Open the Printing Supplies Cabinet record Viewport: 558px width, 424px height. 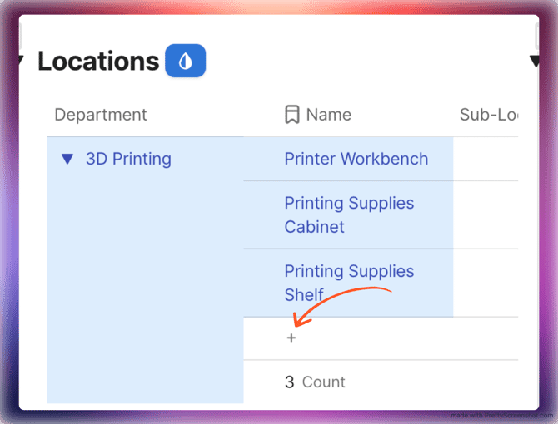pyautogui.click(x=349, y=214)
